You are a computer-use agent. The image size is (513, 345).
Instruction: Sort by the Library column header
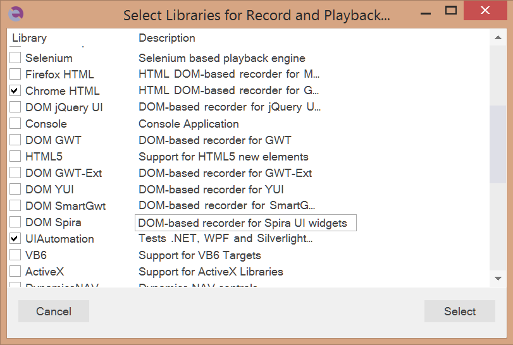pyautogui.click(x=30, y=38)
